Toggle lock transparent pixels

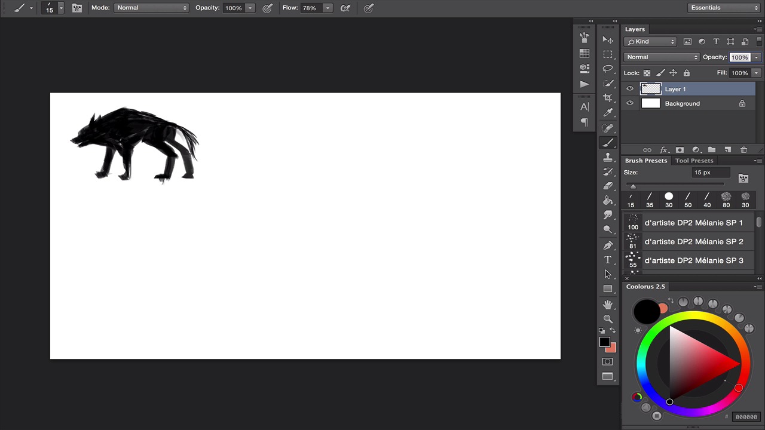tap(647, 73)
